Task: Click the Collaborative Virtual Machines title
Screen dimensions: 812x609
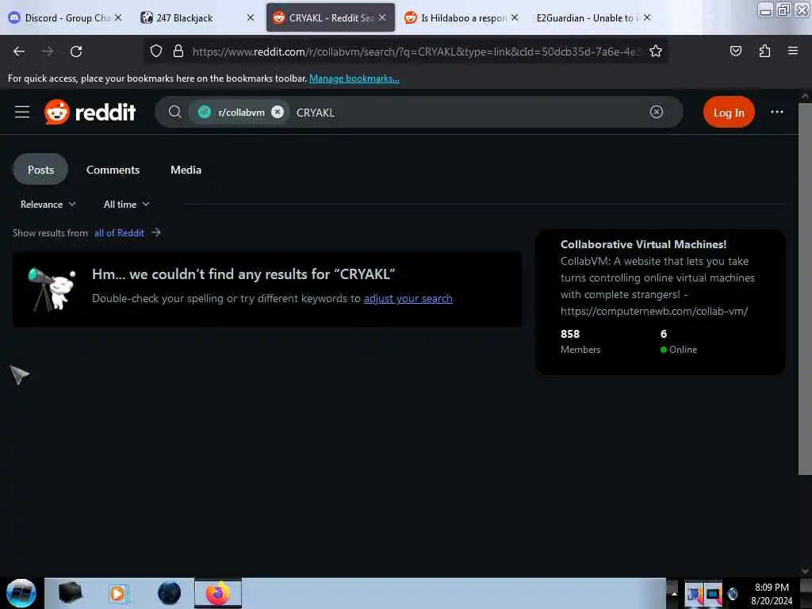Action: click(x=643, y=244)
